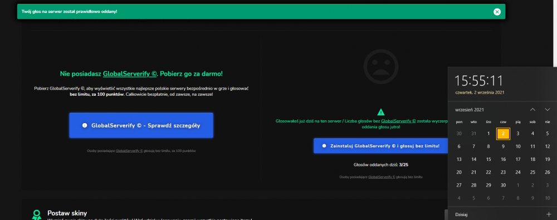Select day 13 in the calendar

pos(459,159)
